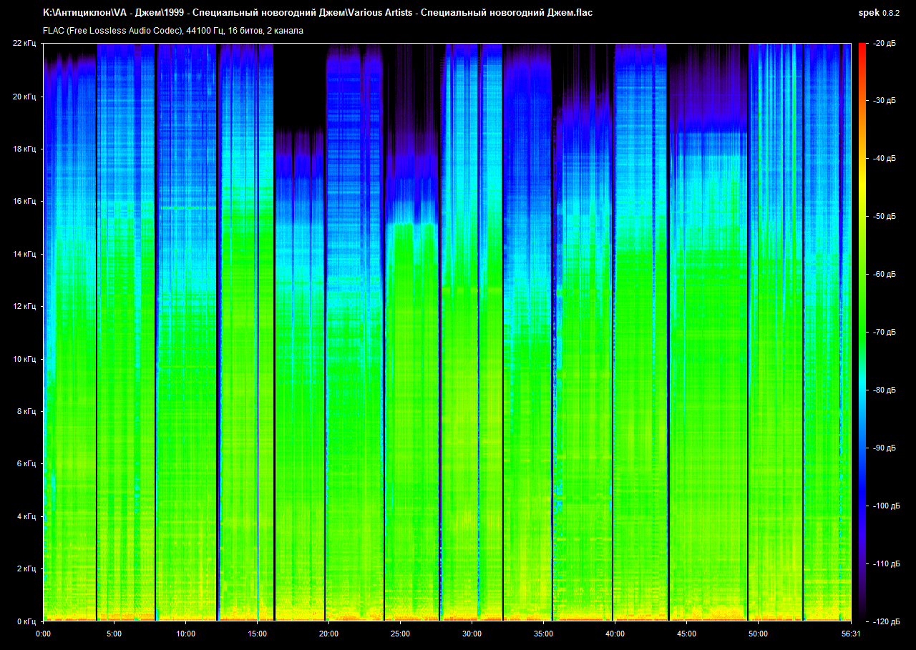Click the 30:00 time label
916x650 pixels.
tap(472, 634)
